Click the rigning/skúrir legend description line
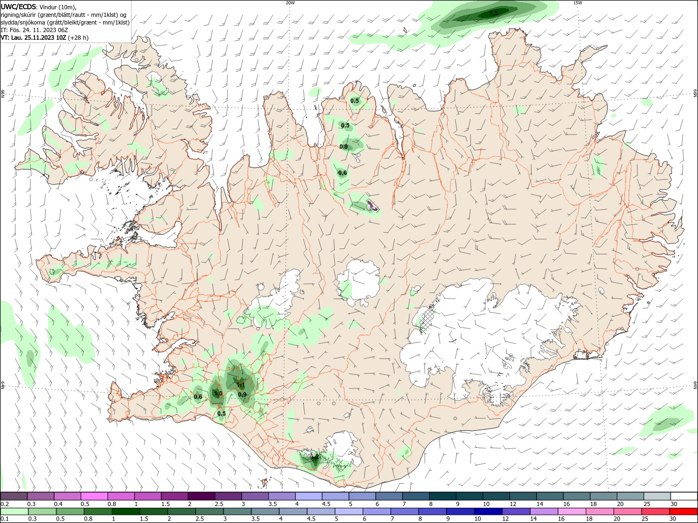The image size is (698, 523). [x=64, y=15]
